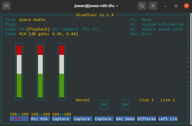Select the DAC Deem channel label
Screen dimensions: 192x126
[x=125, y=119]
